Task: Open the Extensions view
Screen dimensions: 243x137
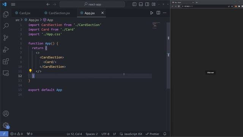Action: (6, 61)
